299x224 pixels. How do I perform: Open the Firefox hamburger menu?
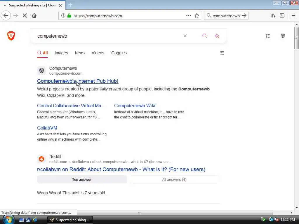(293, 16)
